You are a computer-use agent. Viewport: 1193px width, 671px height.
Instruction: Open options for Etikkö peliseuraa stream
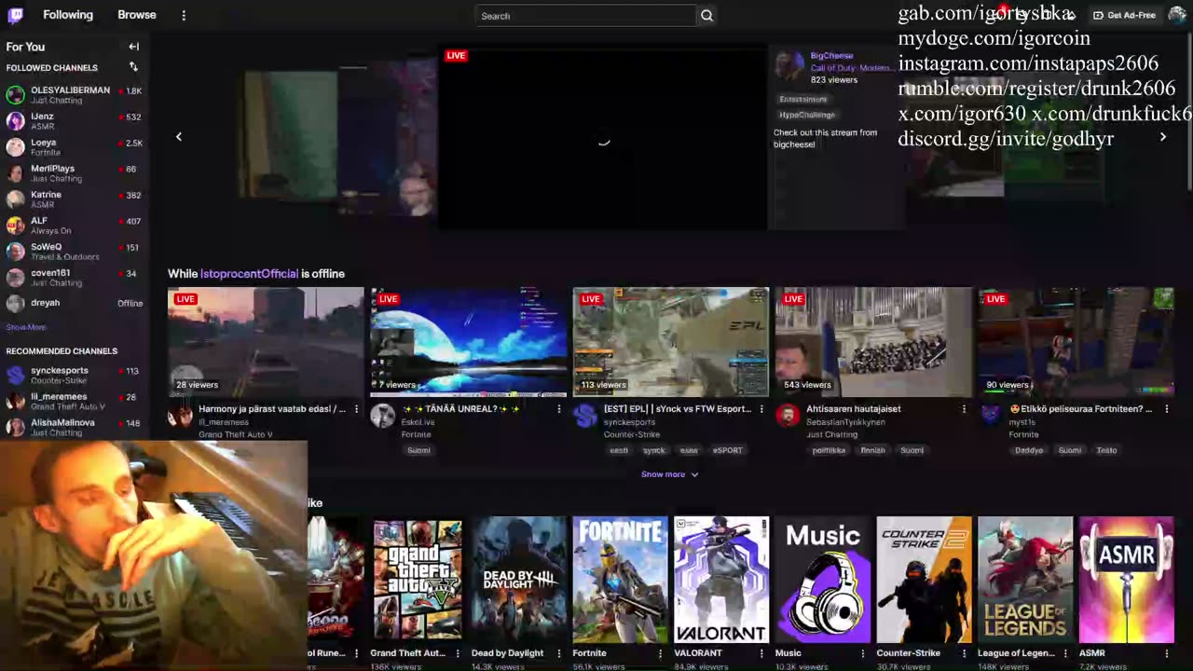point(1166,409)
